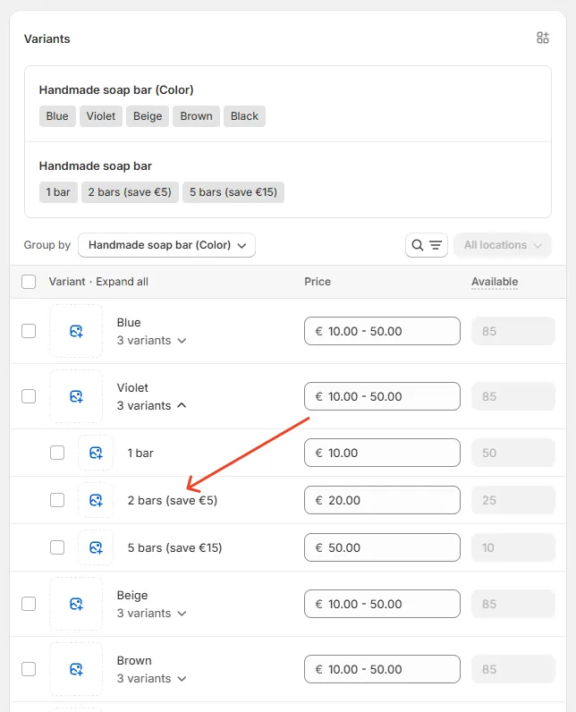Viewport: 576px width, 712px height.
Task: Click the 1 bar available quantity 50
Action: (x=513, y=453)
